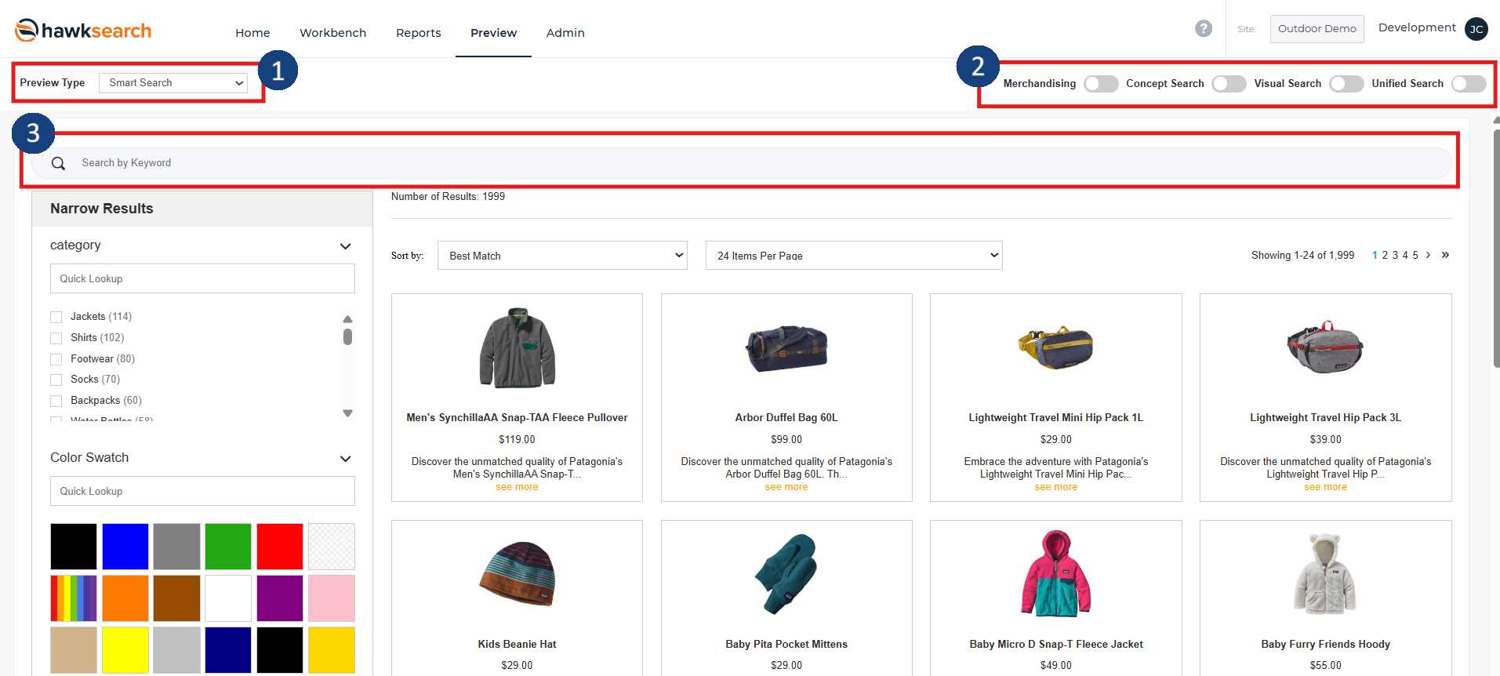Screen dimensions: 1500x676
Task: Select the blue color swatch
Action: pos(125,547)
